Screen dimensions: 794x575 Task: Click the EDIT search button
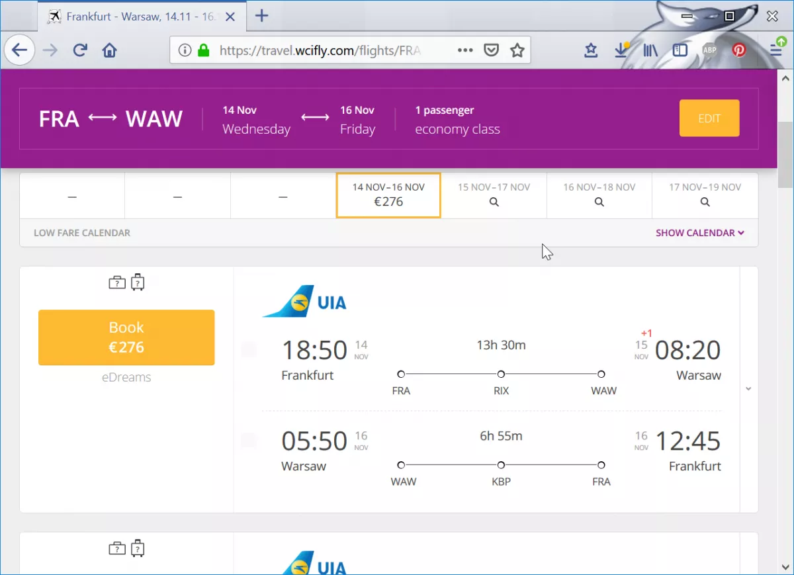(x=709, y=118)
